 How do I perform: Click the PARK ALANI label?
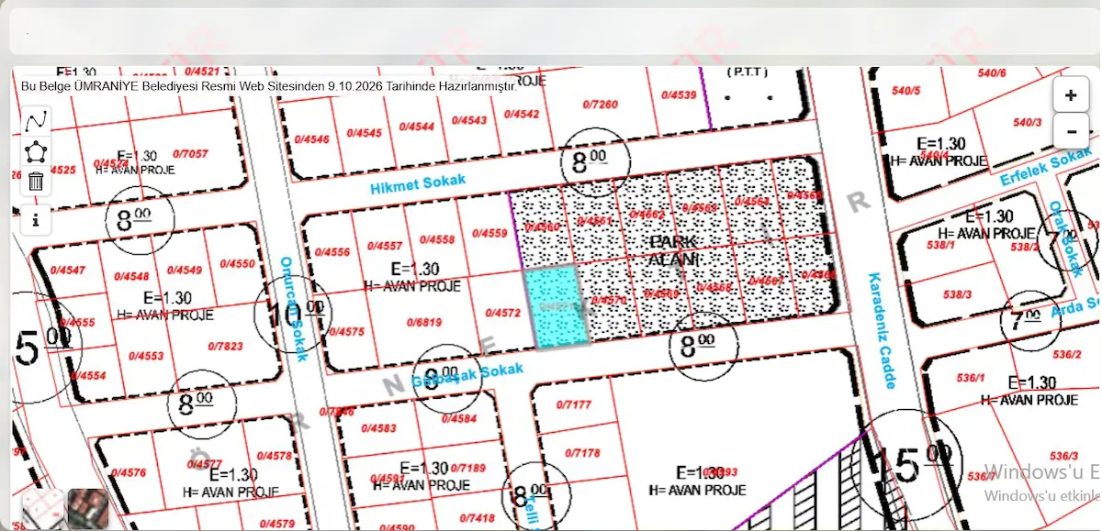pos(673,250)
